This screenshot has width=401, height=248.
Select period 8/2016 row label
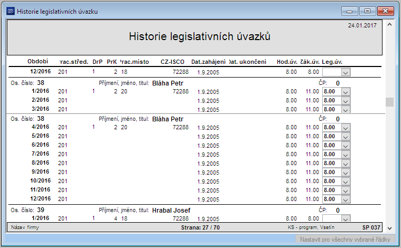(x=40, y=163)
